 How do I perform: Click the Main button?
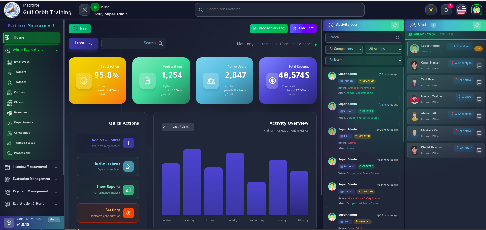pyautogui.click(x=80, y=29)
